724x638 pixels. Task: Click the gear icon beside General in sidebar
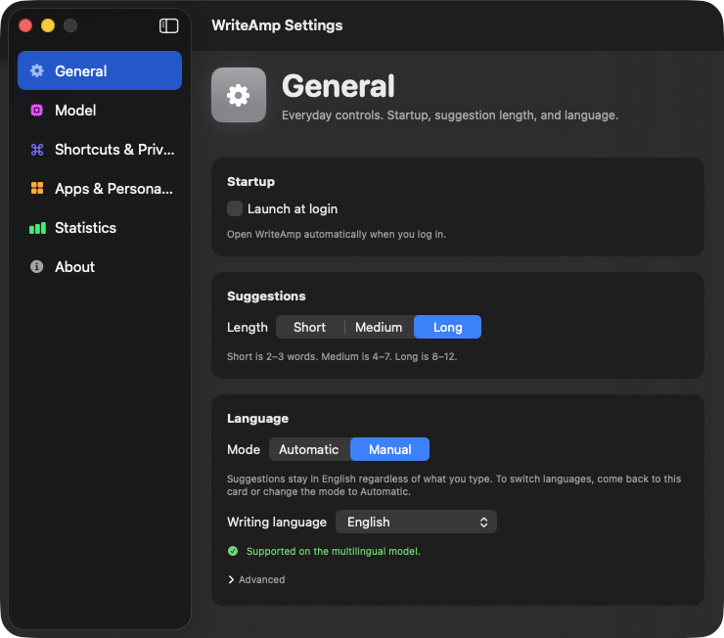(x=37, y=70)
